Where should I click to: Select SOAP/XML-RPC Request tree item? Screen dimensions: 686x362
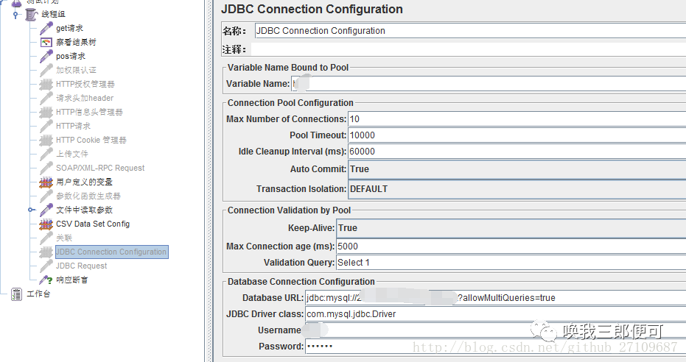(100, 168)
